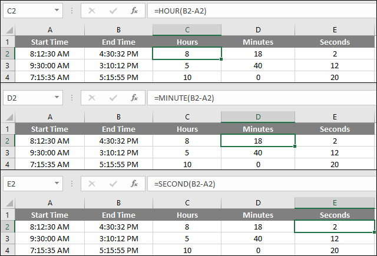Select highlighted column D header in MINUTE sheet
This screenshot has height=256, width=377.
point(258,117)
